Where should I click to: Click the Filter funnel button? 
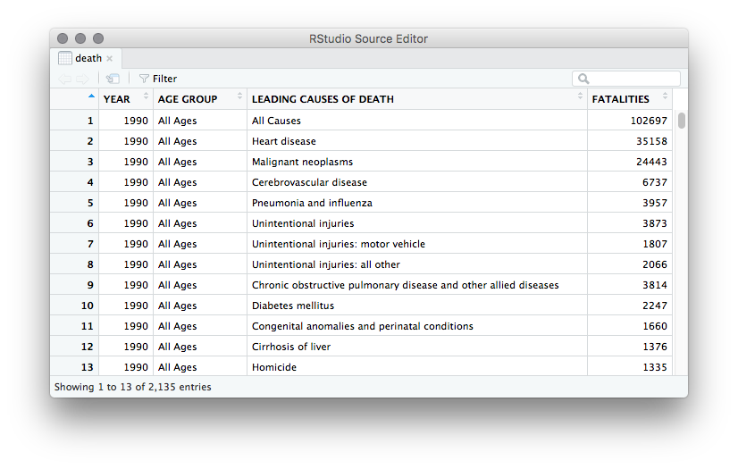click(158, 79)
